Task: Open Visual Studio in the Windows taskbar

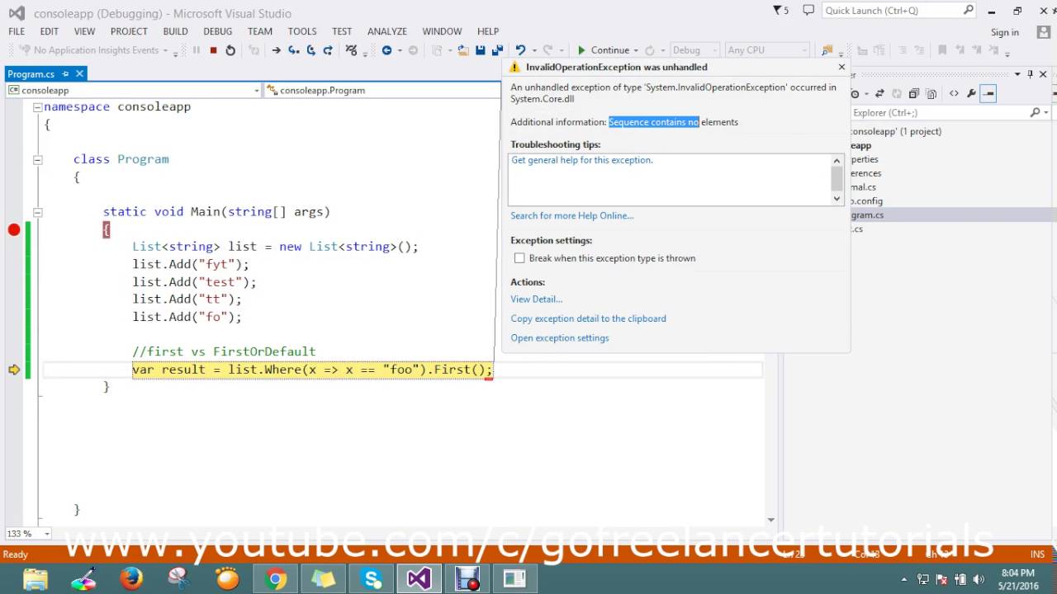Action: 419,578
